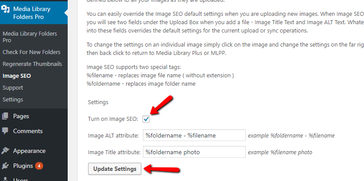Click the Appearance paintbrush icon

tap(5, 151)
